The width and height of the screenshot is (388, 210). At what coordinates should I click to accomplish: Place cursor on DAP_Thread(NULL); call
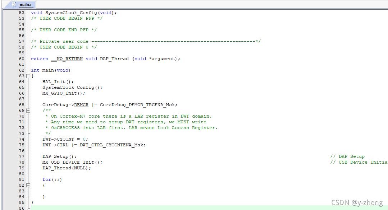point(67,168)
